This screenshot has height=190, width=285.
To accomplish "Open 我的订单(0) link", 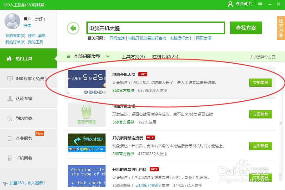I will point(15,42).
